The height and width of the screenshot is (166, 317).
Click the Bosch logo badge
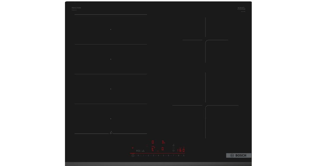click(x=239, y=155)
